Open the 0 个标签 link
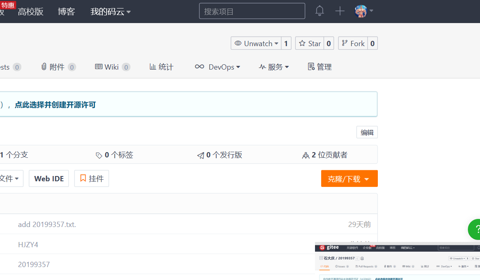The height and width of the screenshot is (280, 480). point(114,155)
